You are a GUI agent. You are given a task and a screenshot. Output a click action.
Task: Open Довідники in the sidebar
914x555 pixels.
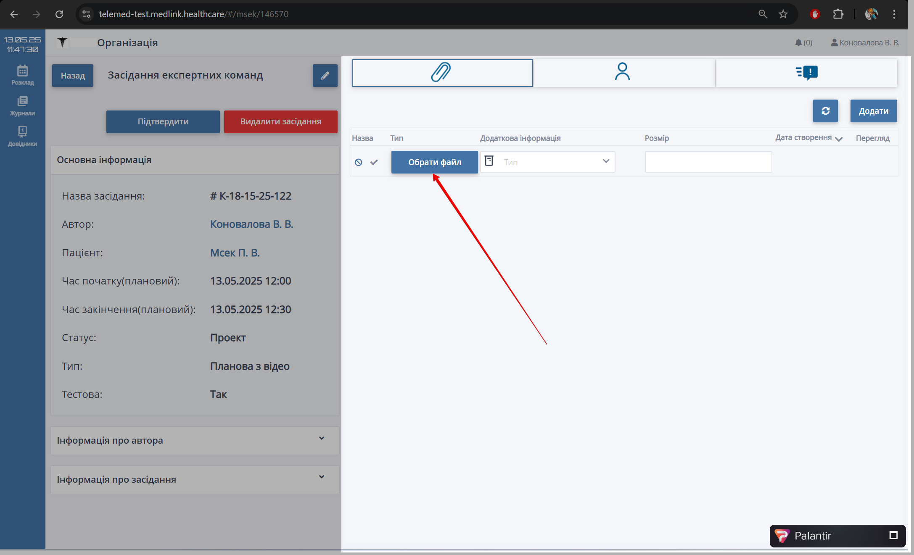tap(23, 137)
